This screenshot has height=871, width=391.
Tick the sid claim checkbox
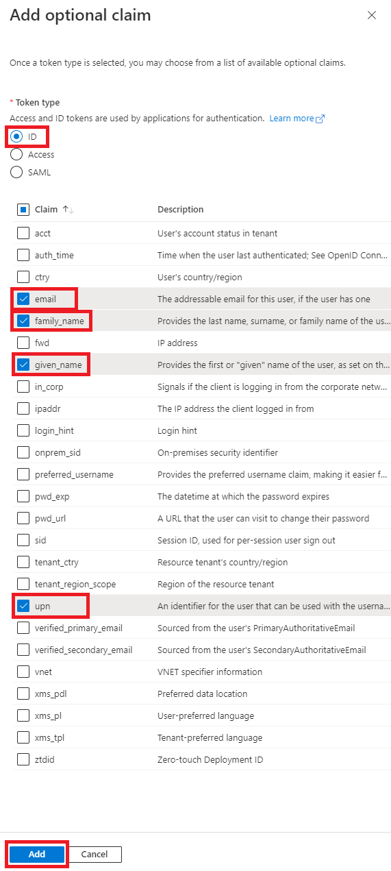click(x=23, y=540)
